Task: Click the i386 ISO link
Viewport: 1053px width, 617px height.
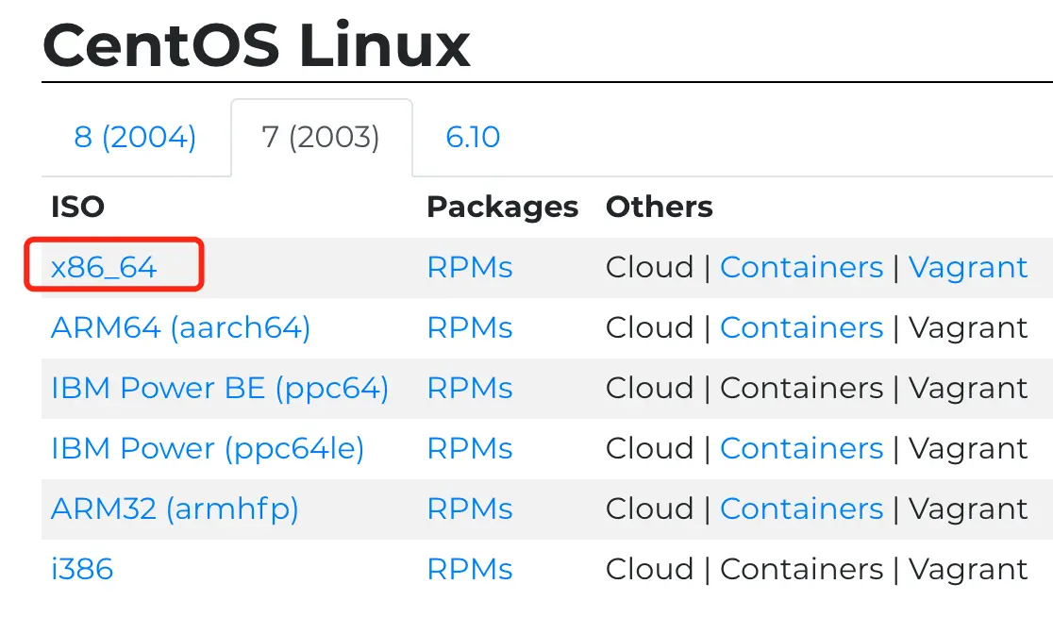Action: click(x=82, y=570)
